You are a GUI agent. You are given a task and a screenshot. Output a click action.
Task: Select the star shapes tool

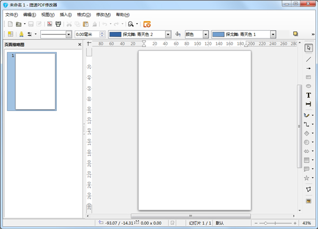pos(307,178)
